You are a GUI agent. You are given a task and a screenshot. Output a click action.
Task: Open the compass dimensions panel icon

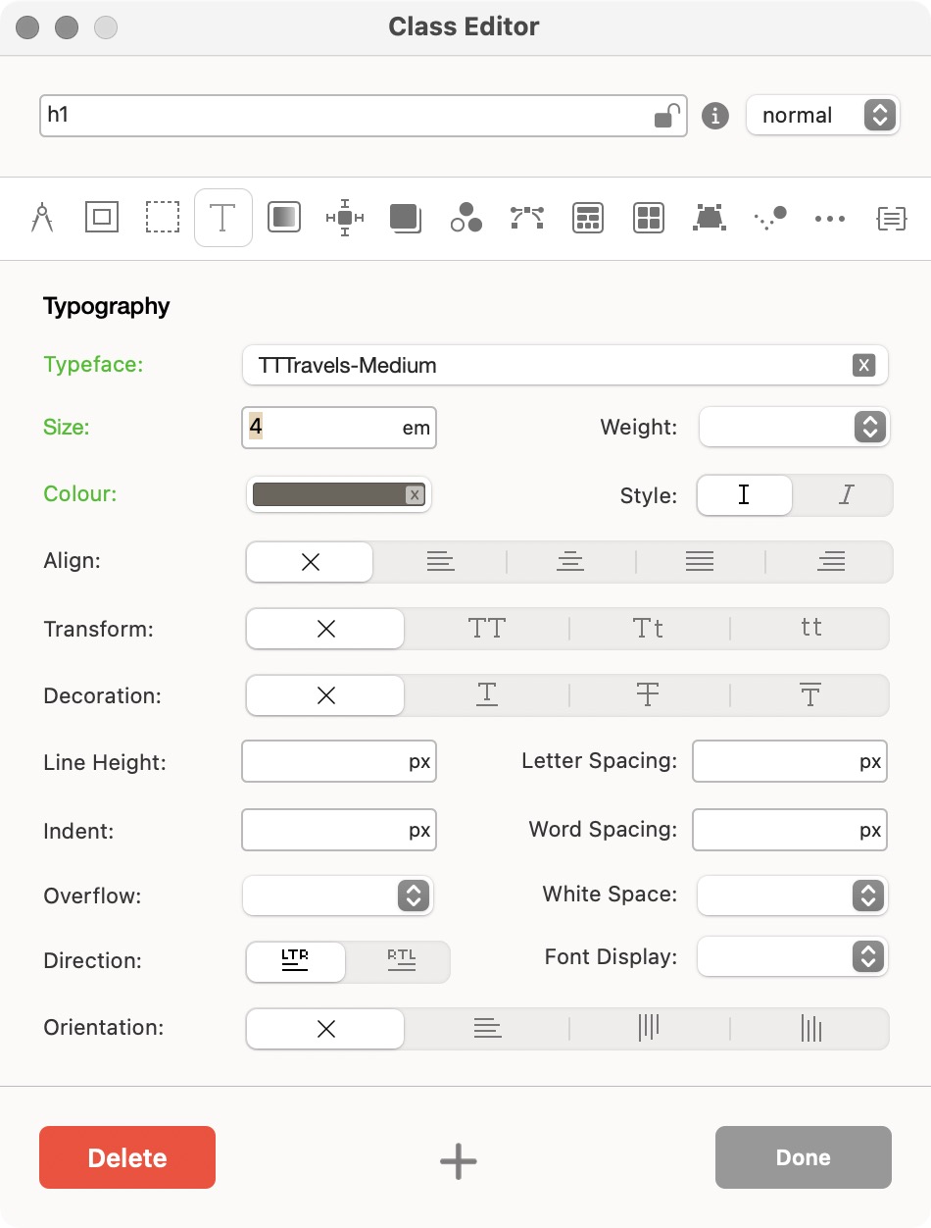(x=42, y=217)
